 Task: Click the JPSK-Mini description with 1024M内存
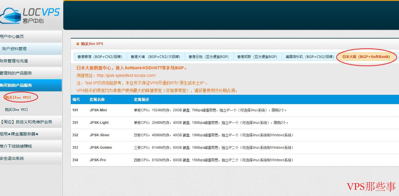pyautogui.click(x=211, y=110)
